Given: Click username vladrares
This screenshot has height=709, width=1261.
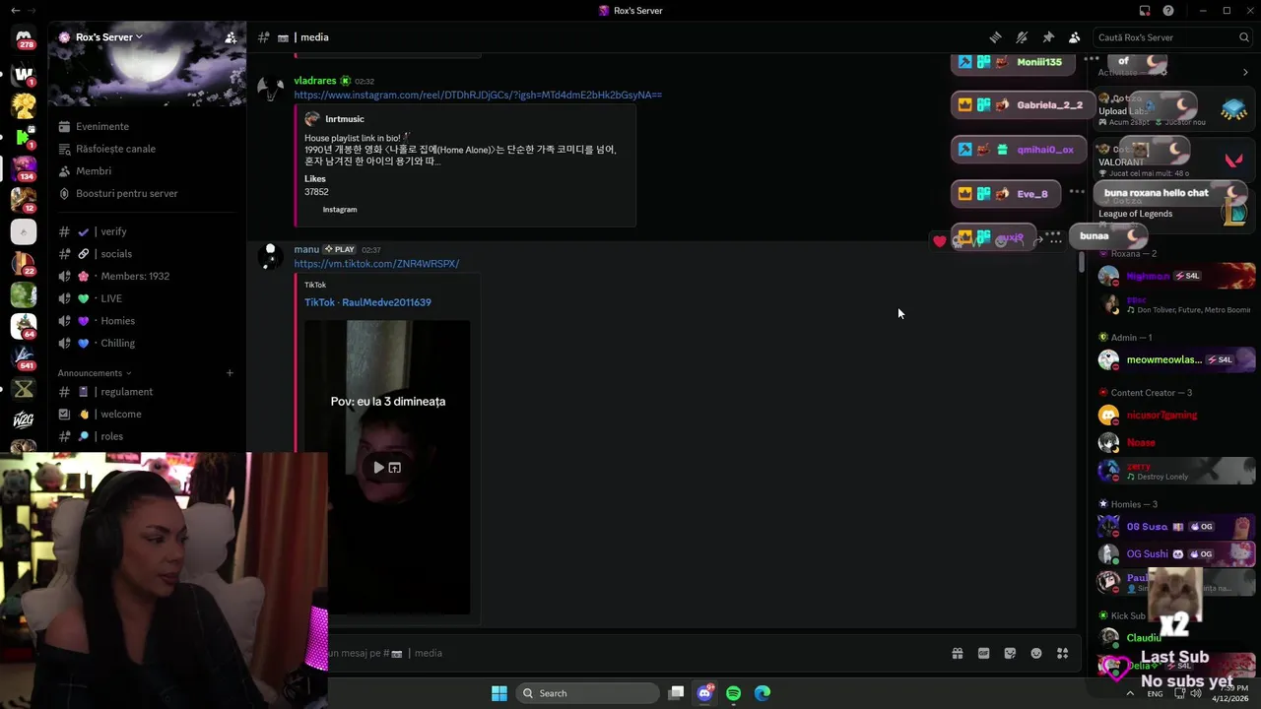Looking at the screenshot, I should (x=315, y=81).
